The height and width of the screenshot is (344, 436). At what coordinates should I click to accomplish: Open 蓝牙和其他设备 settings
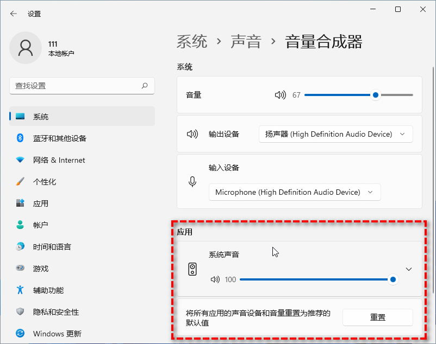tap(82, 138)
